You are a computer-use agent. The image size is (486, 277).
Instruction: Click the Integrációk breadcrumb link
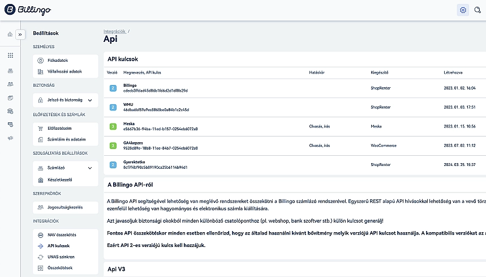(114, 31)
